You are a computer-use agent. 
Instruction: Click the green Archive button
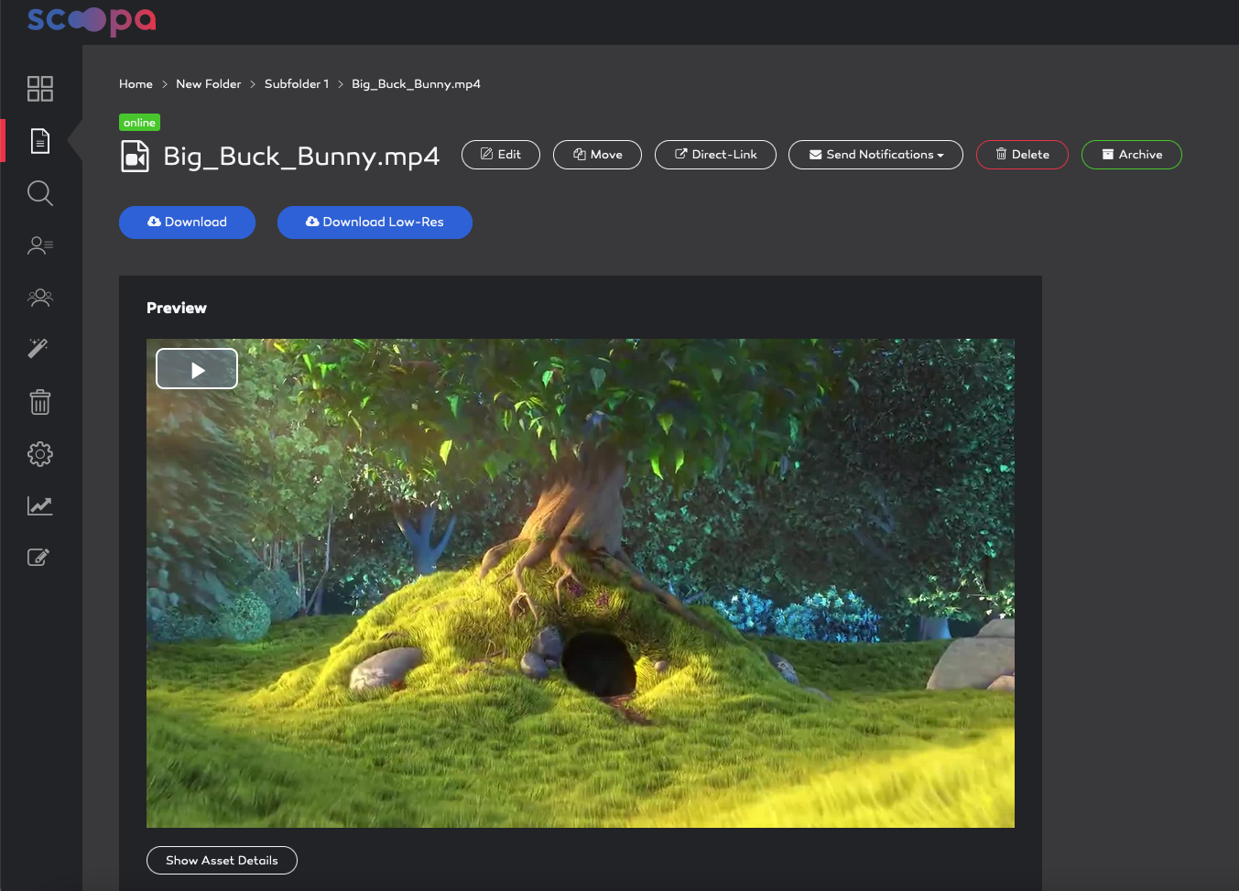click(x=1132, y=155)
